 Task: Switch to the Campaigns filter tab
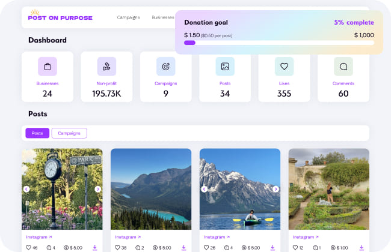coord(69,133)
